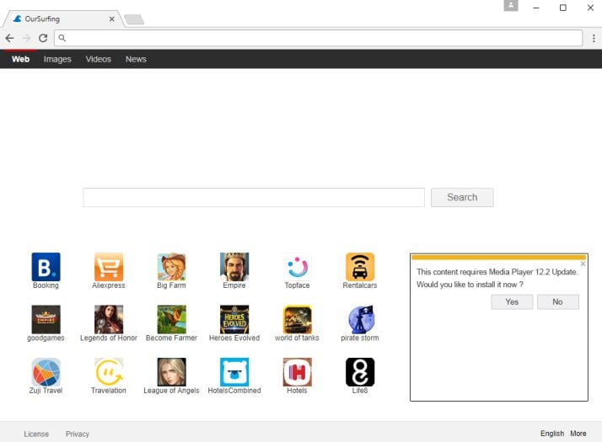Go forward with the forward arrow
This screenshot has height=442, width=602.
point(26,38)
